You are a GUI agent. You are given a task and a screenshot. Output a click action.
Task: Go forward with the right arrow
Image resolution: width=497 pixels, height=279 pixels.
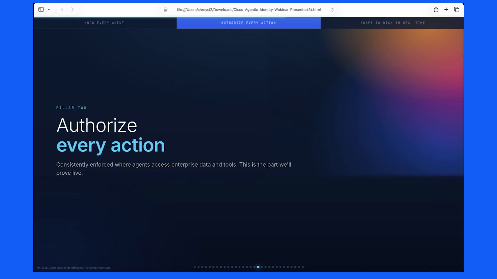[x=72, y=10]
